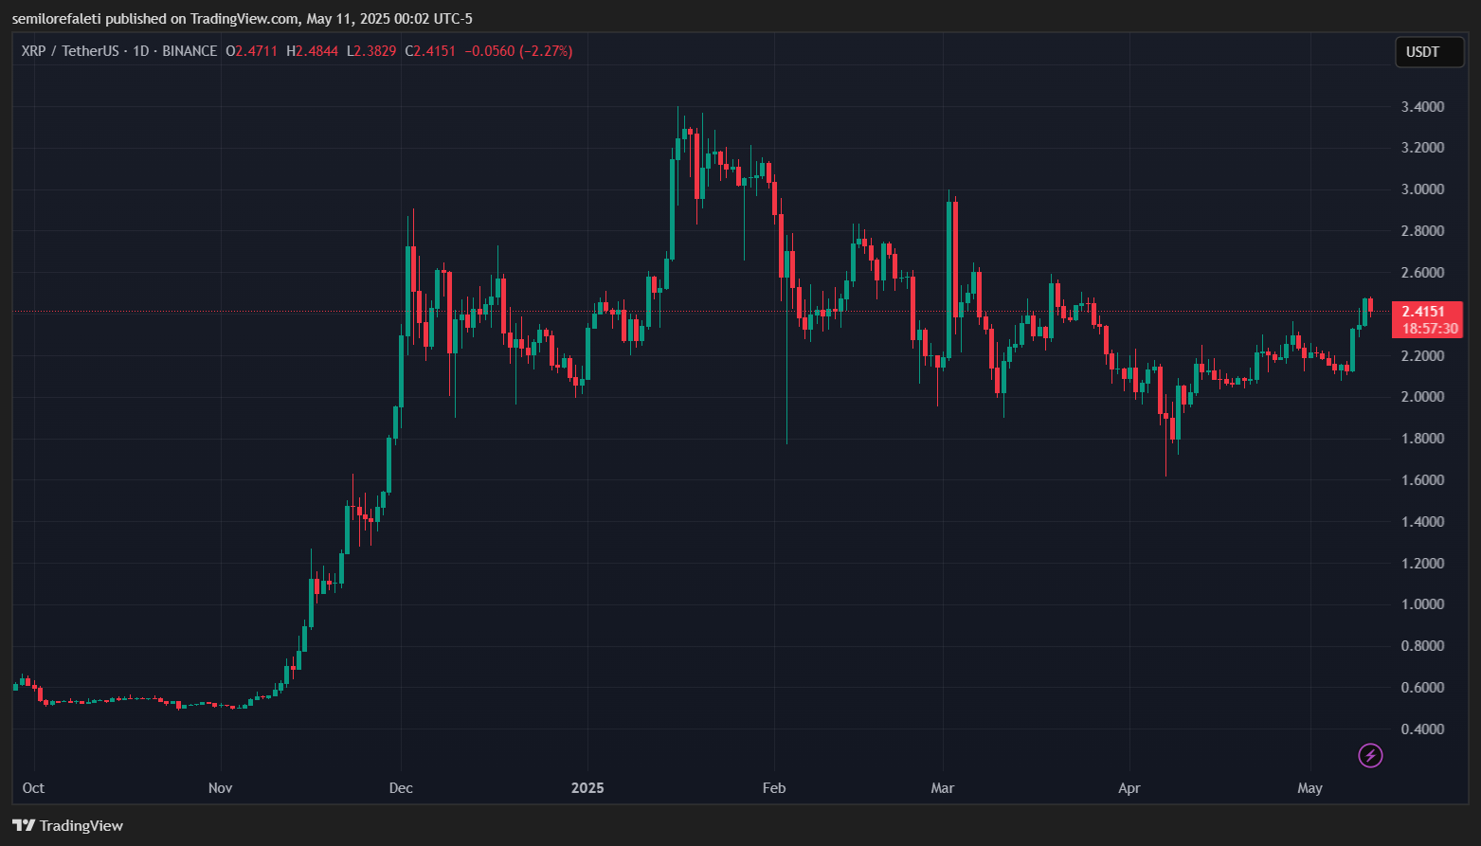Click the 0.6000 price axis label

click(1422, 688)
